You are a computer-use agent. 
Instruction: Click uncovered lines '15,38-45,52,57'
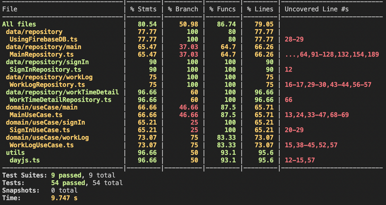(311, 145)
